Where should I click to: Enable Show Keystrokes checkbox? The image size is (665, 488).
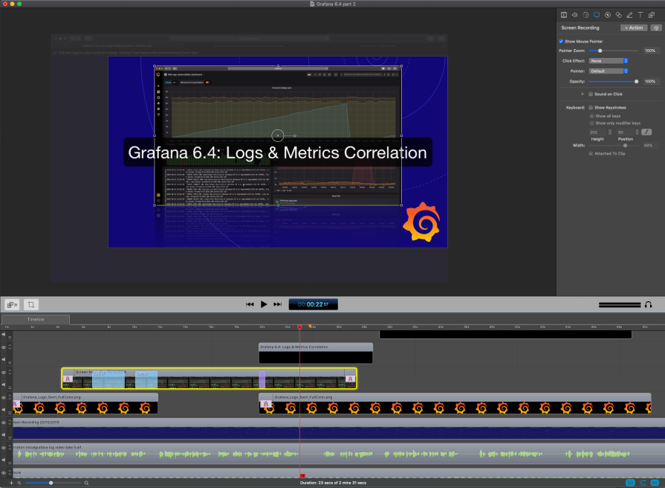tap(591, 107)
